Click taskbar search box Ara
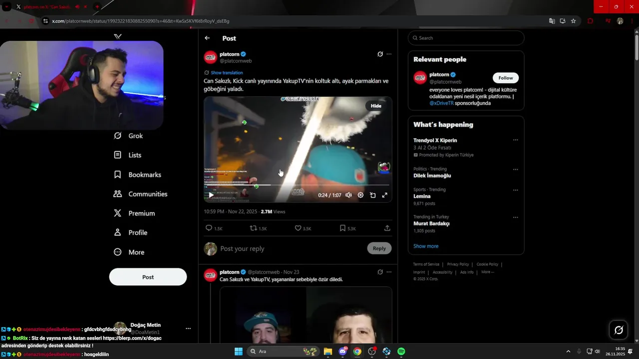639x359 pixels. coord(283,352)
